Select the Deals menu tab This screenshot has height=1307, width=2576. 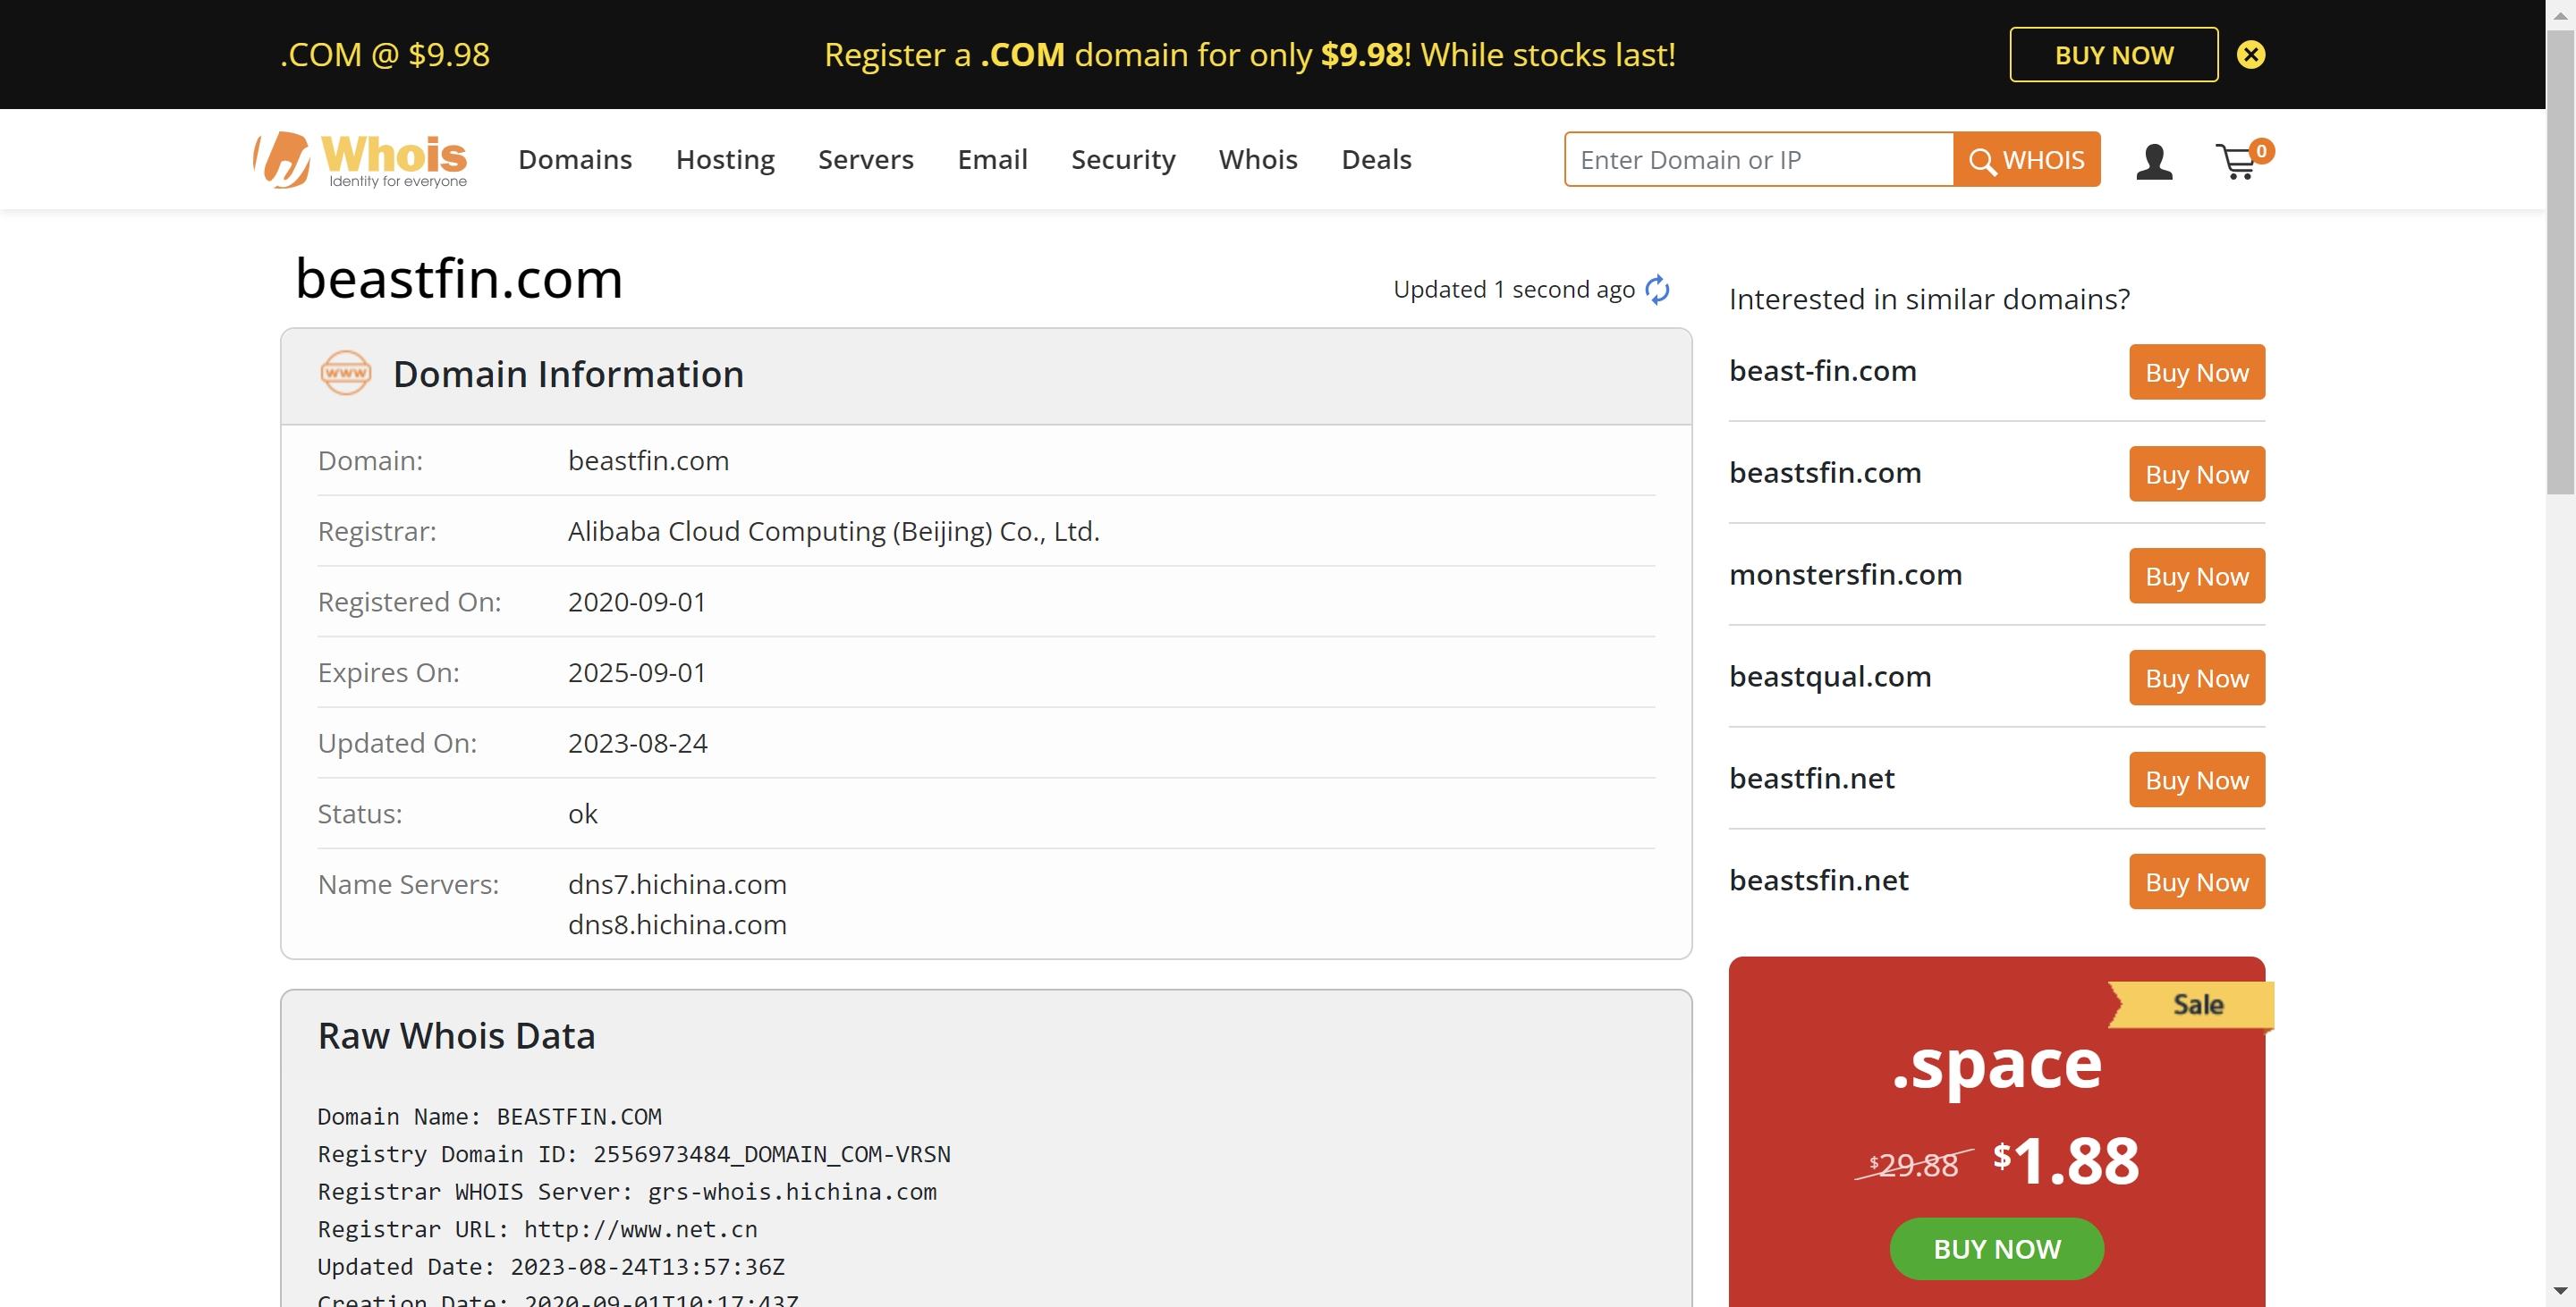[1376, 158]
